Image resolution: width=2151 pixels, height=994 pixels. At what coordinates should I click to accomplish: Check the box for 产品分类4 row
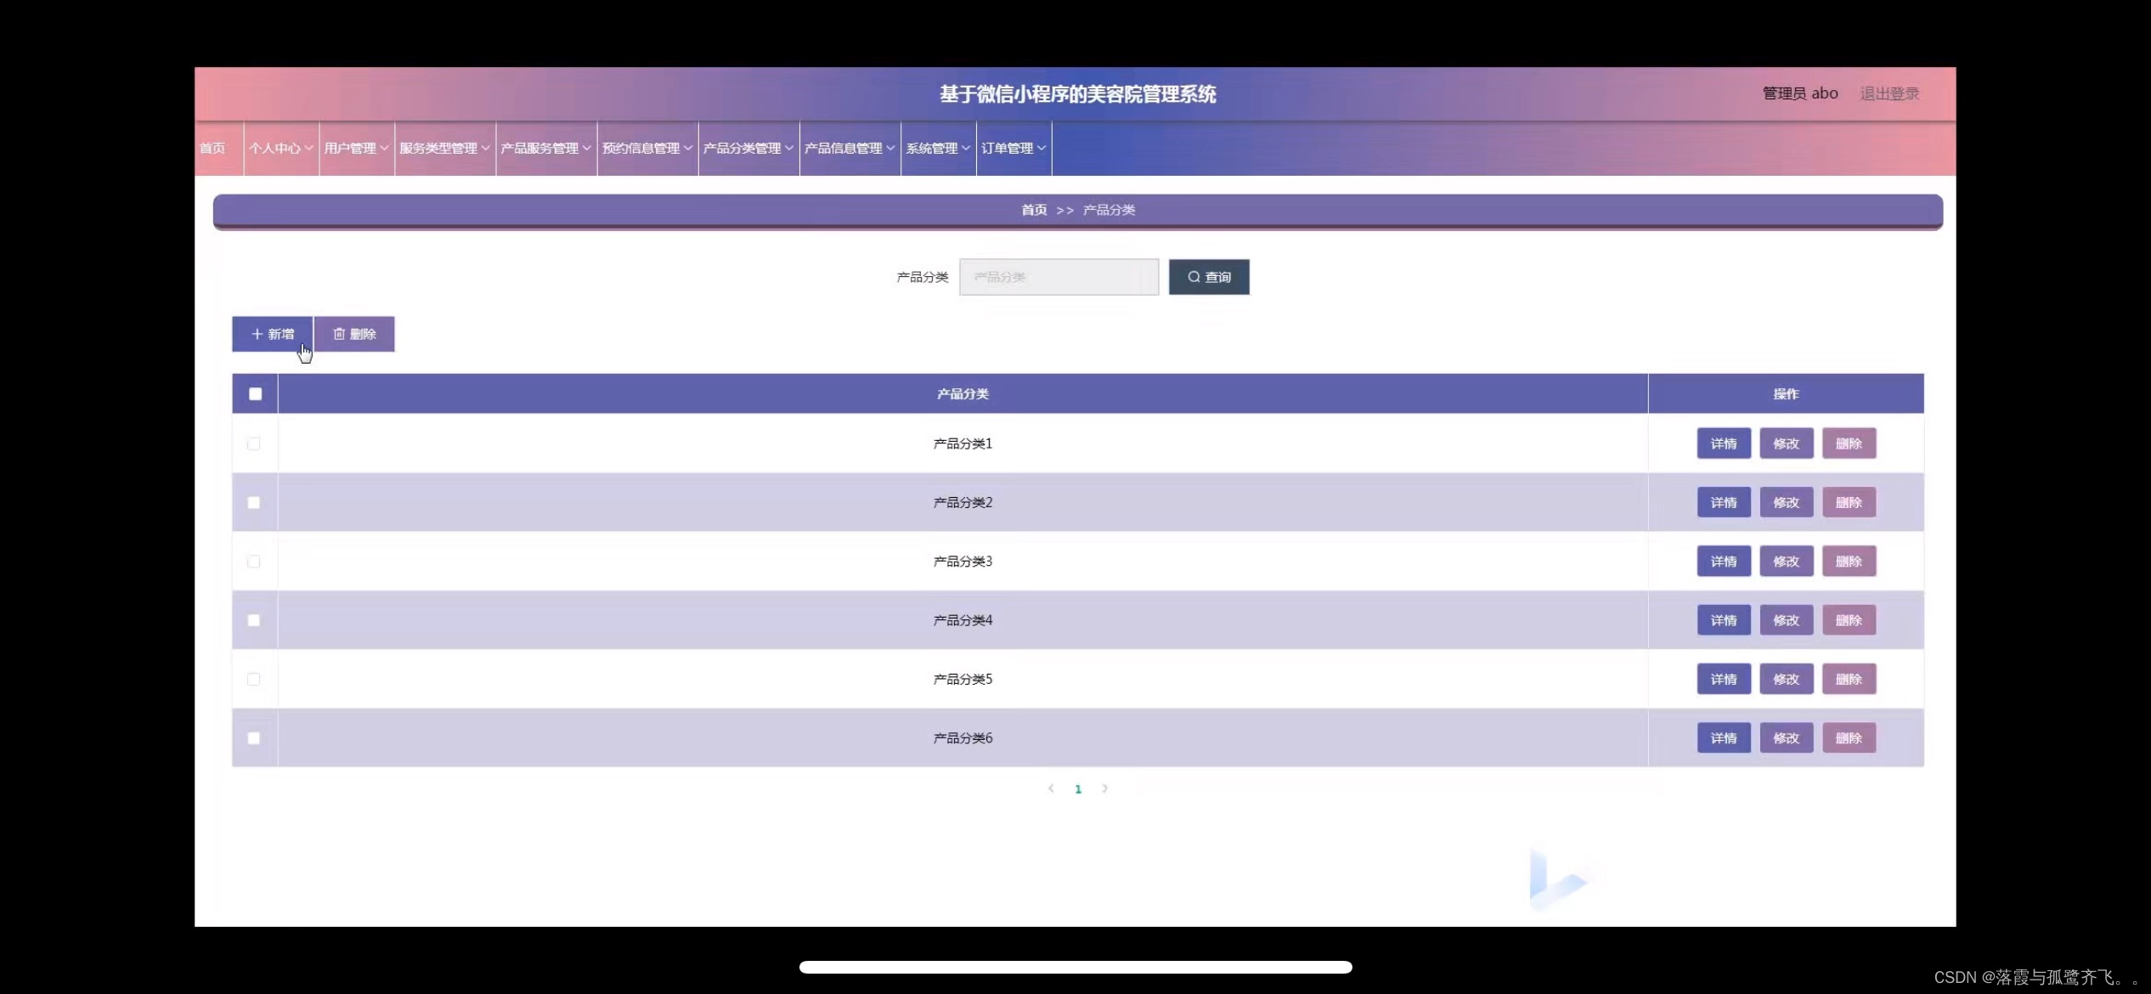(x=253, y=620)
